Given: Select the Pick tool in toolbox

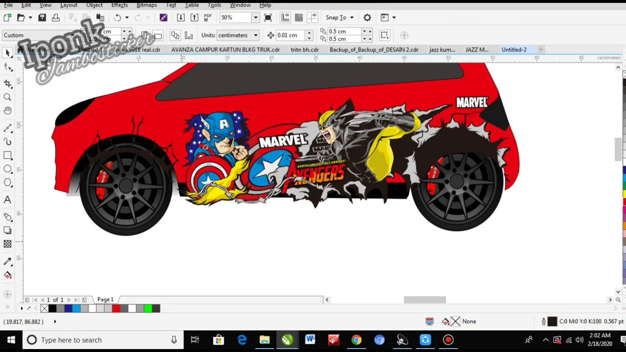Looking at the screenshot, I should click(x=7, y=52).
